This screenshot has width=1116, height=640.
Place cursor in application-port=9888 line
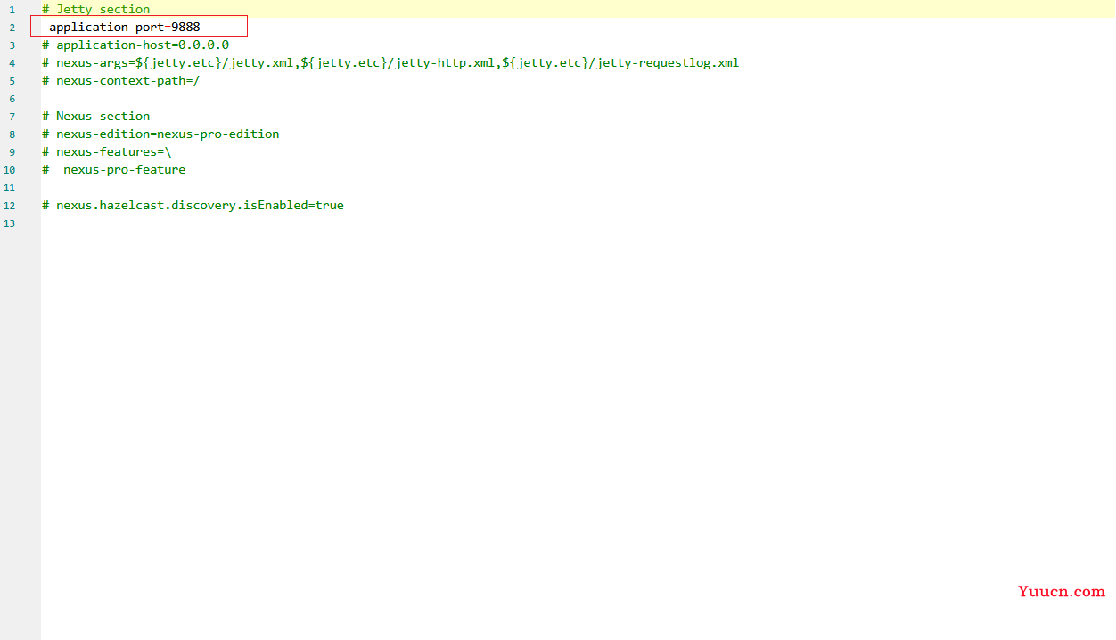(125, 28)
